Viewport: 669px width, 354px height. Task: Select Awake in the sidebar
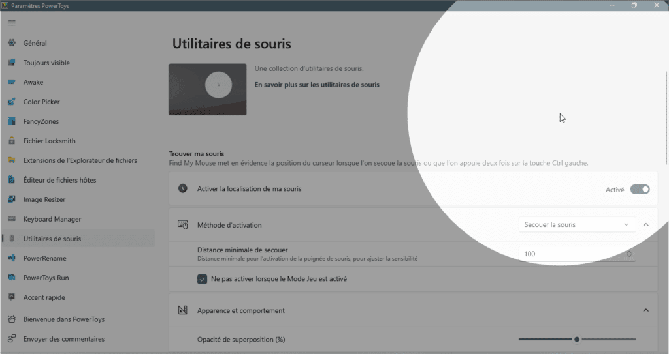33,82
